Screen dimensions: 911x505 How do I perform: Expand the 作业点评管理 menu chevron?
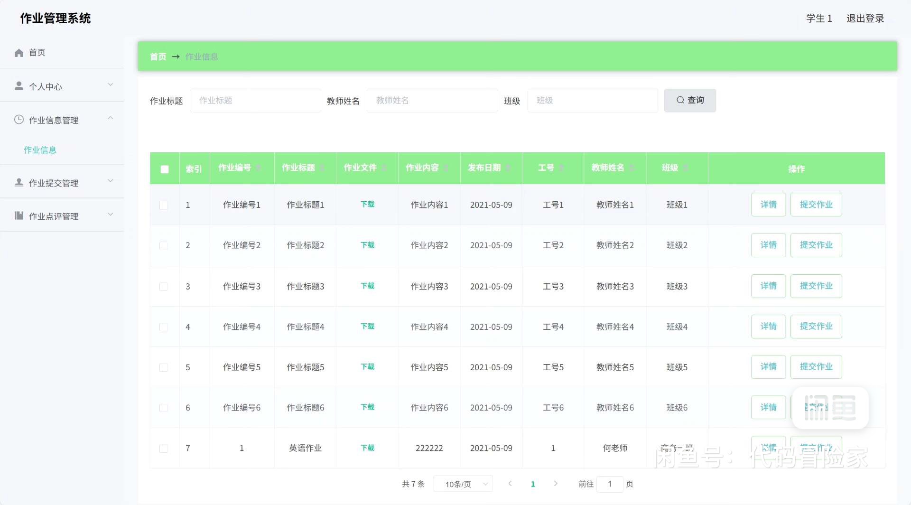tap(111, 215)
